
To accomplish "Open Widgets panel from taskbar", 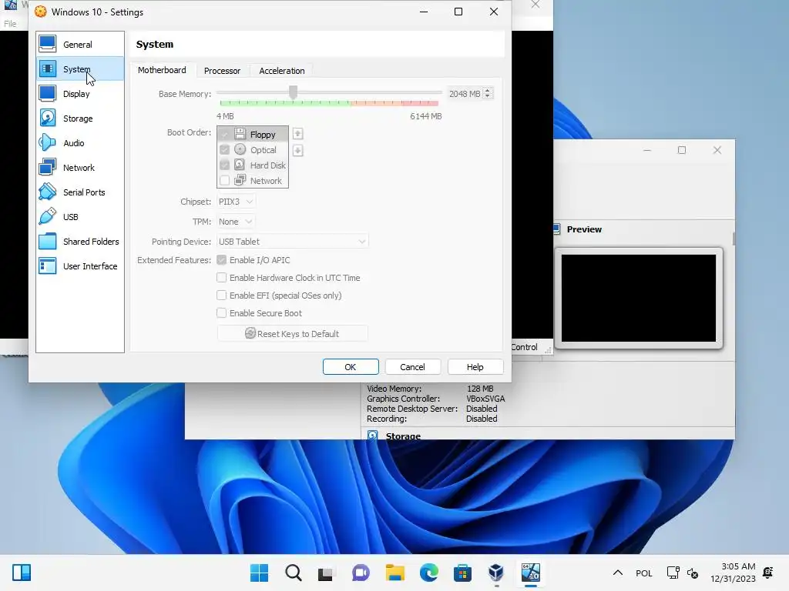I will (x=22, y=573).
